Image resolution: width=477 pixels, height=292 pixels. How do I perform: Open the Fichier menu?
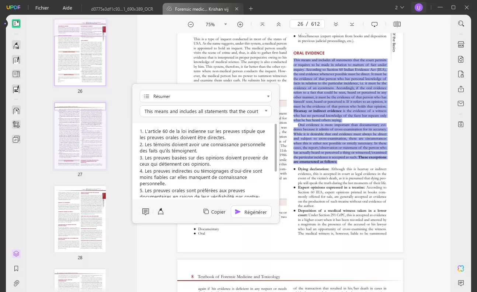coord(42,8)
